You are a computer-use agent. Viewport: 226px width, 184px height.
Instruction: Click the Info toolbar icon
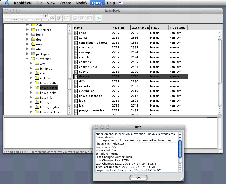point(76,18)
